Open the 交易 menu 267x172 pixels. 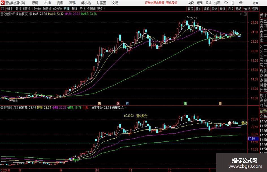[115, 3]
